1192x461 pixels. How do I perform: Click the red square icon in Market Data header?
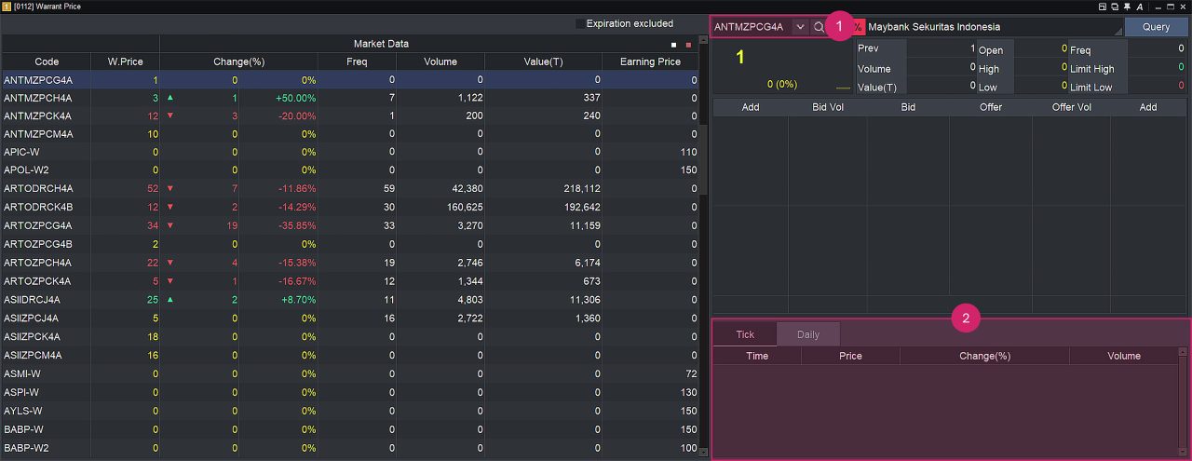pos(688,44)
